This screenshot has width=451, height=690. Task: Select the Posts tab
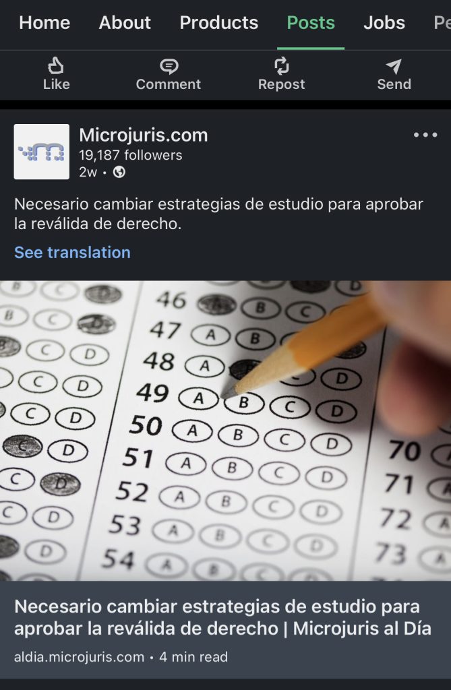point(311,23)
